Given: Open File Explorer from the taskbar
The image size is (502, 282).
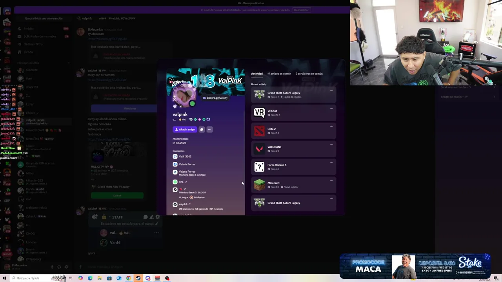Looking at the screenshot, I should [x=100, y=278].
